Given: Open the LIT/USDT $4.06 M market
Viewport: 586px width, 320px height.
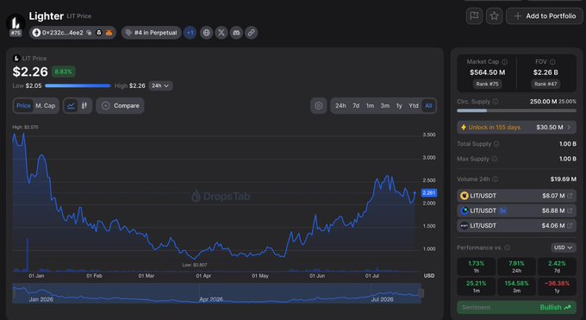Looking at the screenshot, I should [x=516, y=226].
